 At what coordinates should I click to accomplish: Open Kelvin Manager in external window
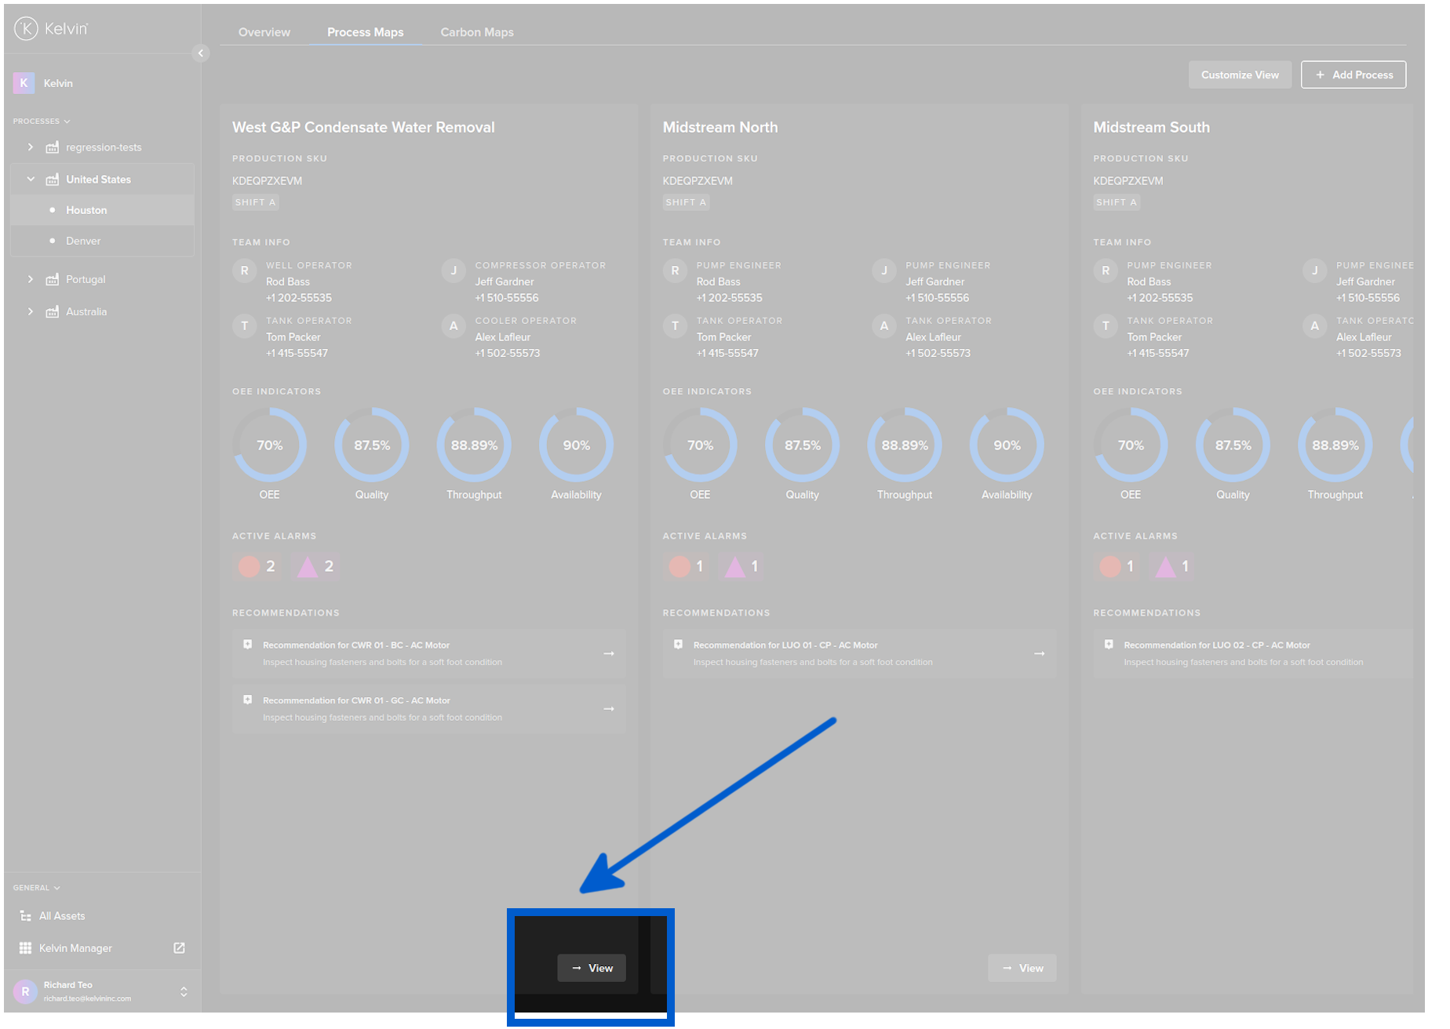point(179,947)
